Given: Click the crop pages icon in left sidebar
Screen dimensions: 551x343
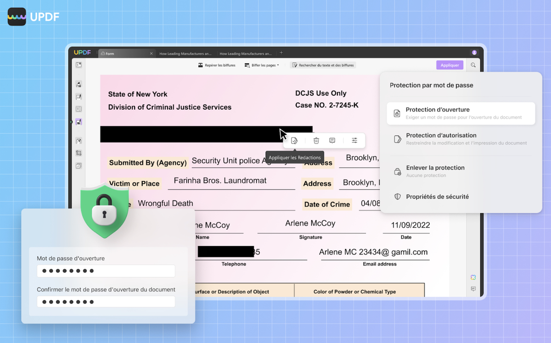Looking at the screenshot, I should [79, 153].
